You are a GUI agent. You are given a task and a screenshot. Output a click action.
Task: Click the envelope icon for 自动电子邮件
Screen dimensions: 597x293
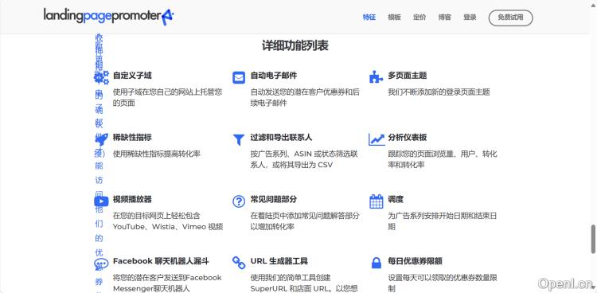coord(239,78)
